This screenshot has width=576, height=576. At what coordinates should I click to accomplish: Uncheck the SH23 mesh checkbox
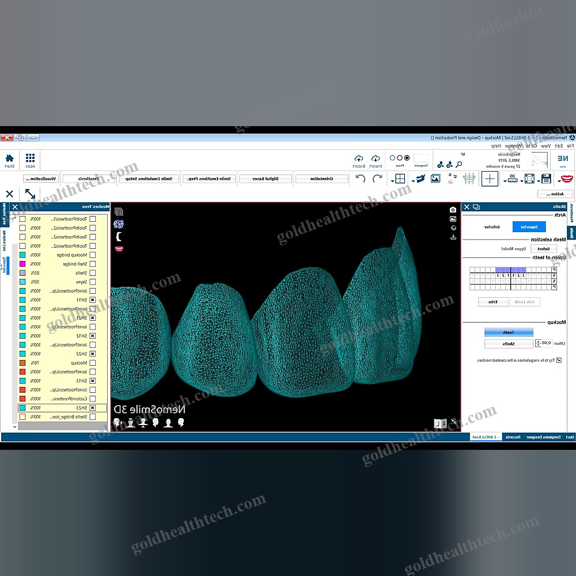[93, 408]
